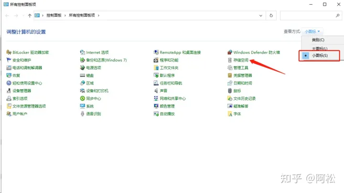
Task: Open the 查看方式 小图标 dropdown
Action: [x=312, y=32]
